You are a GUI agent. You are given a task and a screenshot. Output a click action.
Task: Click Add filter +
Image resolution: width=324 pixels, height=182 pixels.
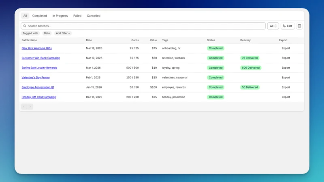coord(63,33)
